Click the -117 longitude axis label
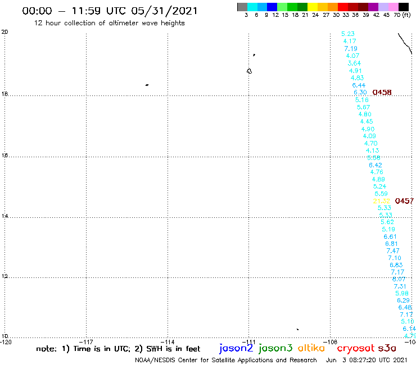 [x=86, y=342]
